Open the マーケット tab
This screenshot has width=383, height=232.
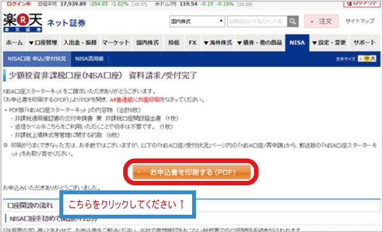pos(116,43)
